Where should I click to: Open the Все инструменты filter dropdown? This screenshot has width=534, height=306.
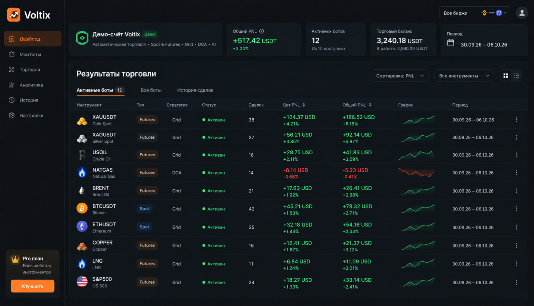(464, 76)
